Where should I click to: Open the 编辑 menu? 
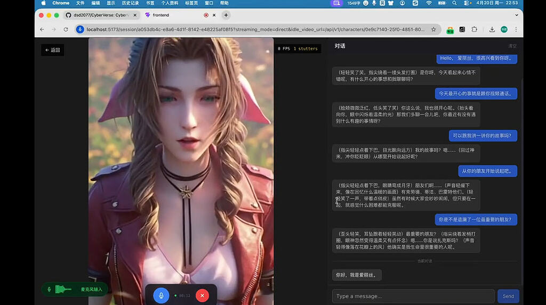click(x=95, y=3)
